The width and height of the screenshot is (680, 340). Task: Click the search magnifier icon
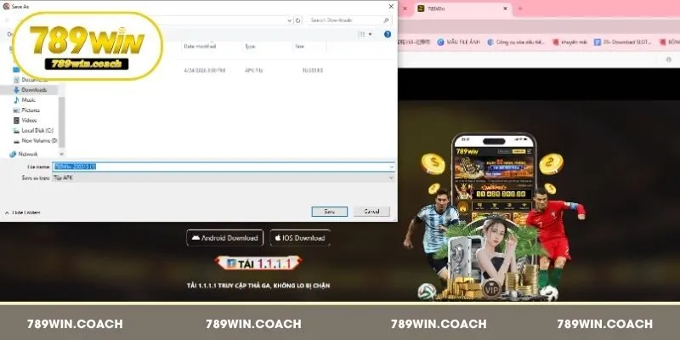(x=387, y=20)
